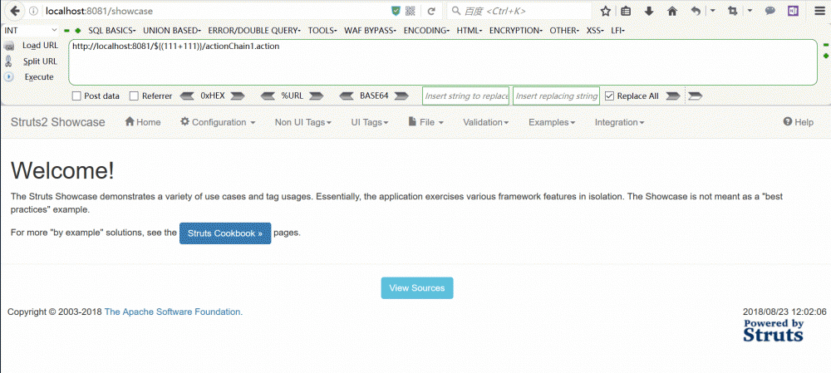
Task: Click the filled replace arrow after Replace All
Action: [673, 96]
